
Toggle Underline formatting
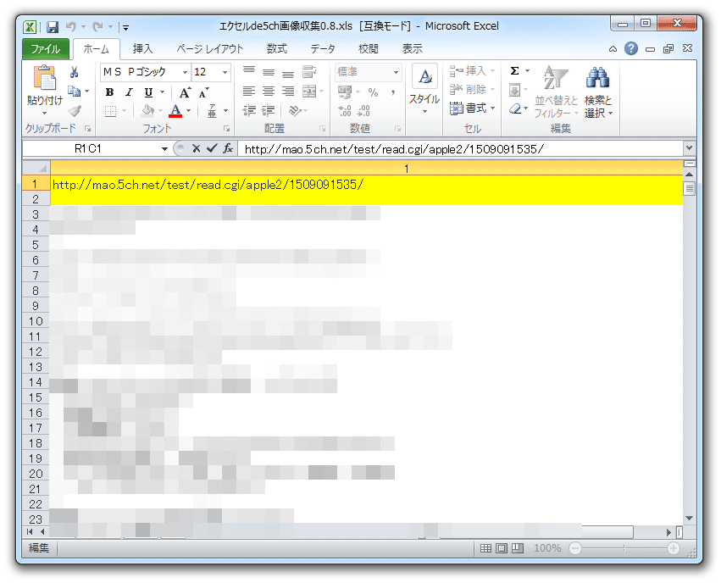(x=148, y=92)
